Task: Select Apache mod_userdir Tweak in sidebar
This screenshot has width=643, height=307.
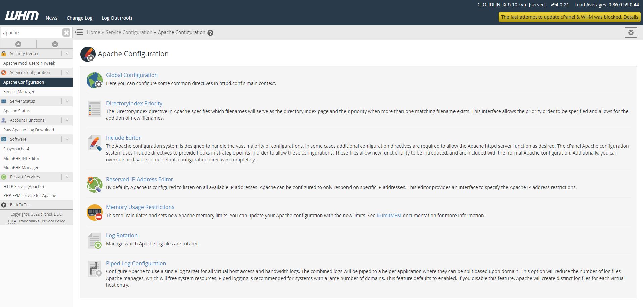Action: [29, 63]
